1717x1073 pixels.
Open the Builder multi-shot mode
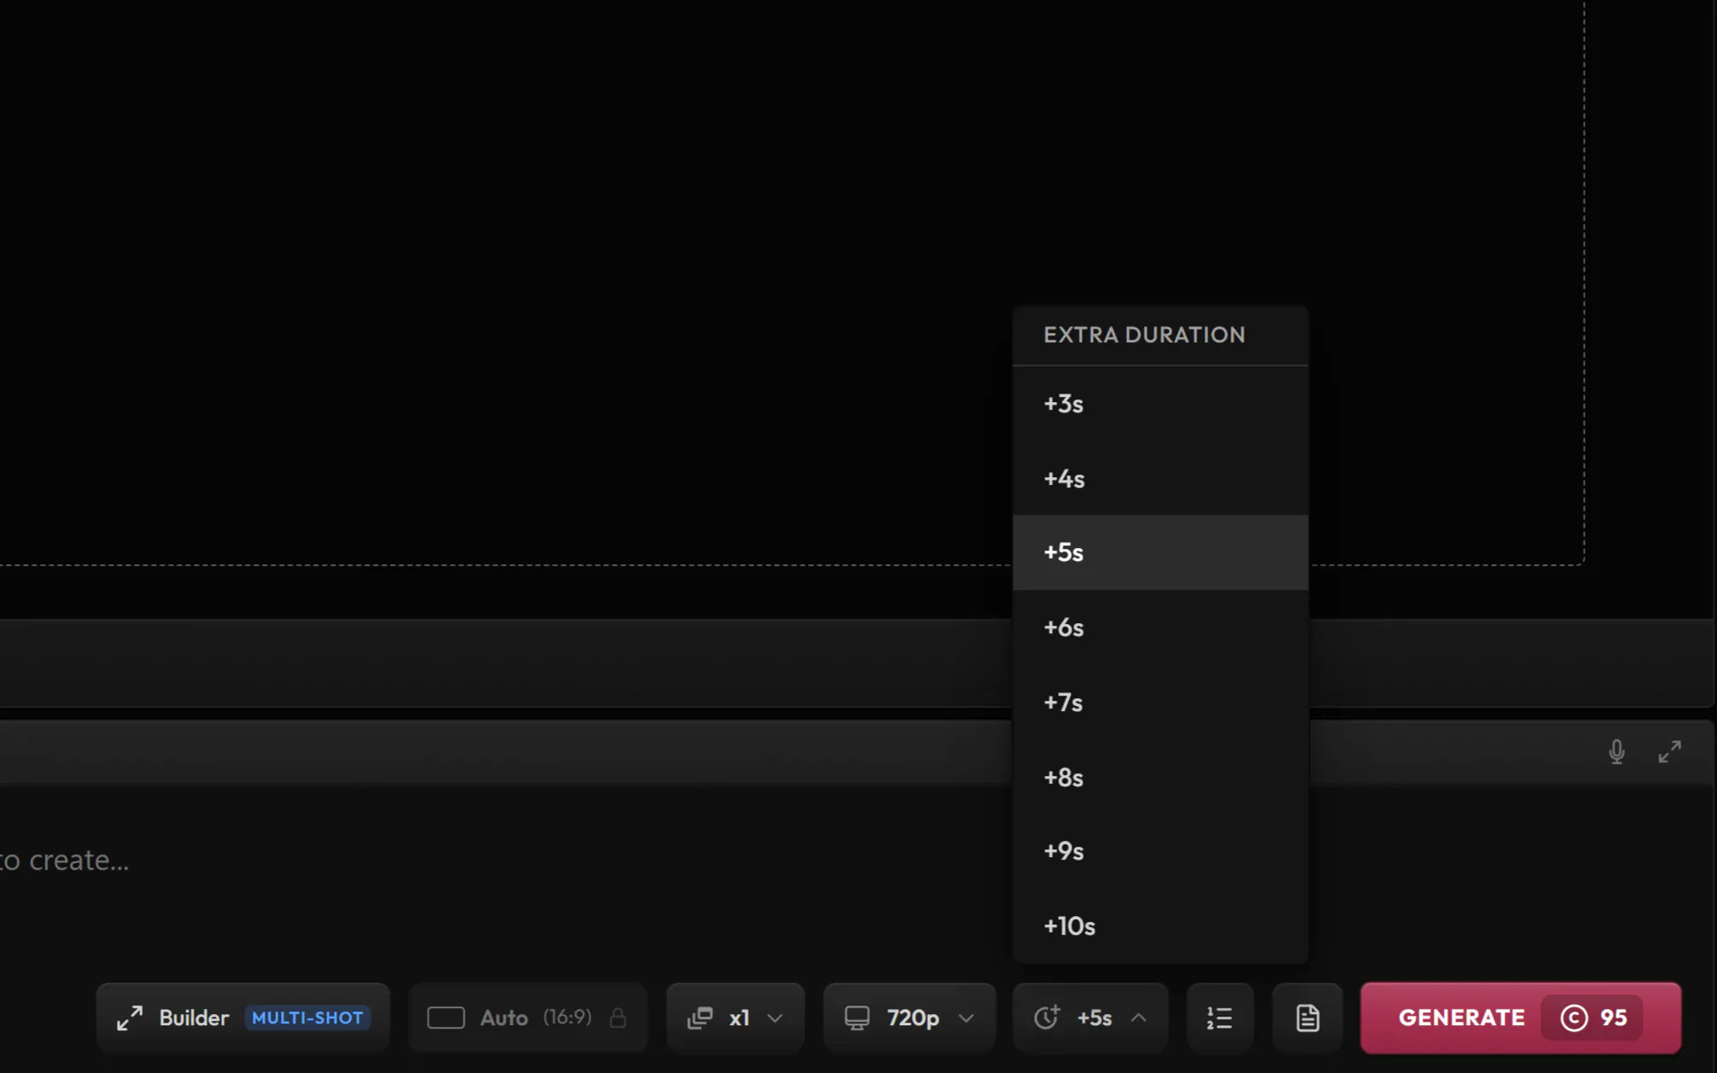(x=242, y=1018)
